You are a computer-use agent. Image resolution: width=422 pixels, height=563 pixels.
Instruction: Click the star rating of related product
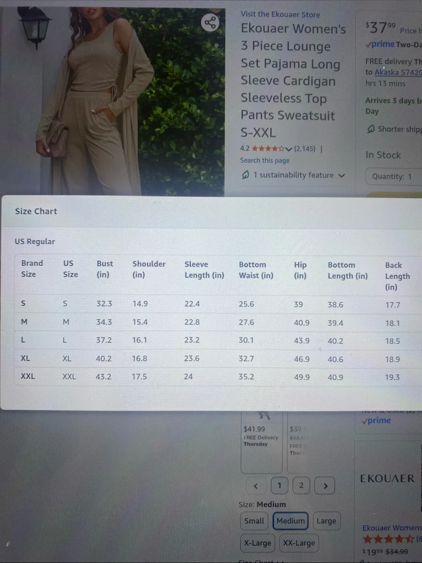pos(388,539)
